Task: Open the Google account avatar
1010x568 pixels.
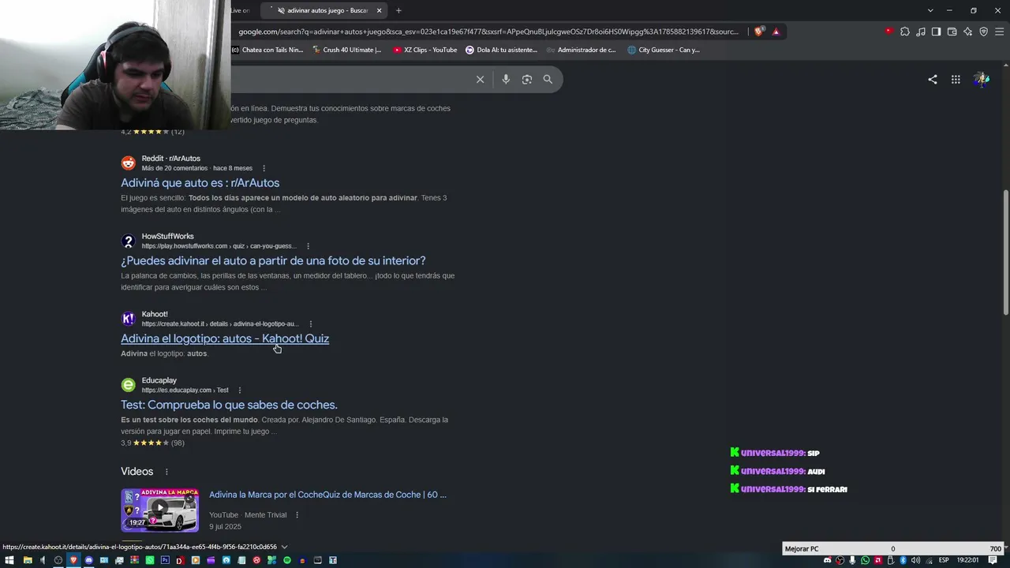Action: pos(982,79)
